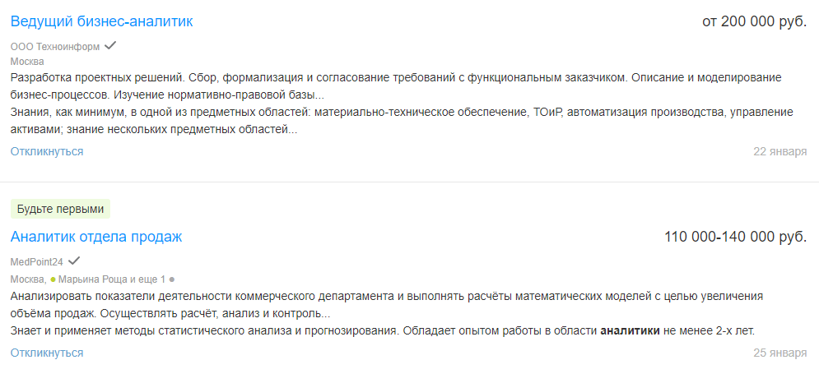Click green metro dot before Марьина Роща
The image size is (819, 383).
click(x=54, y=279)
